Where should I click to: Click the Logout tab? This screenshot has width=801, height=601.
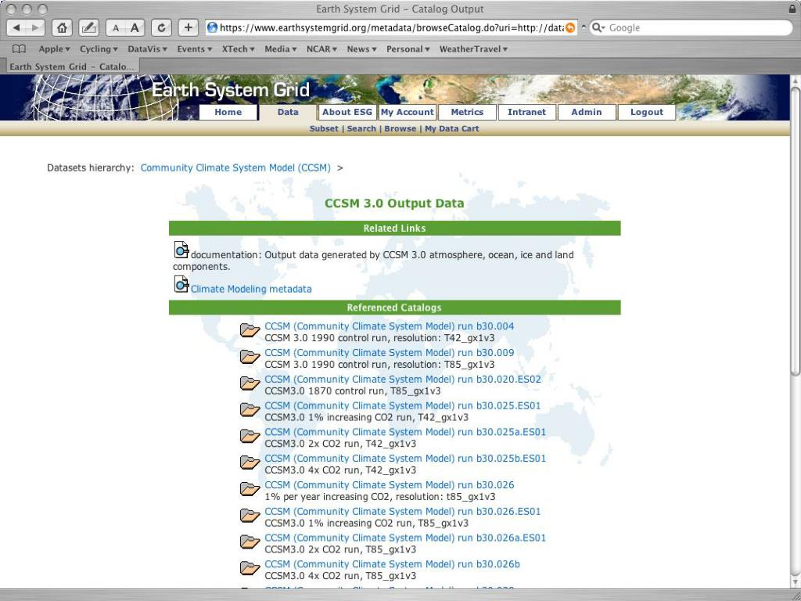647,112
